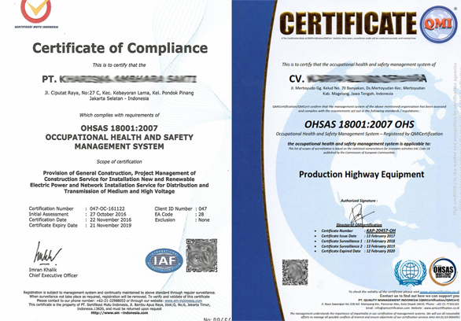Click "Occupational Health and Safety Management System – Registered" line
The image size is (461, 321).
click(360, 134)
